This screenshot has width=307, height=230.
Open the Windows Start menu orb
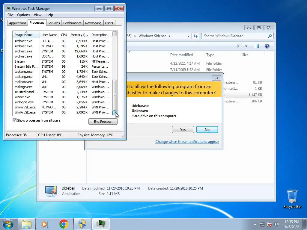[x=8, y=224]
